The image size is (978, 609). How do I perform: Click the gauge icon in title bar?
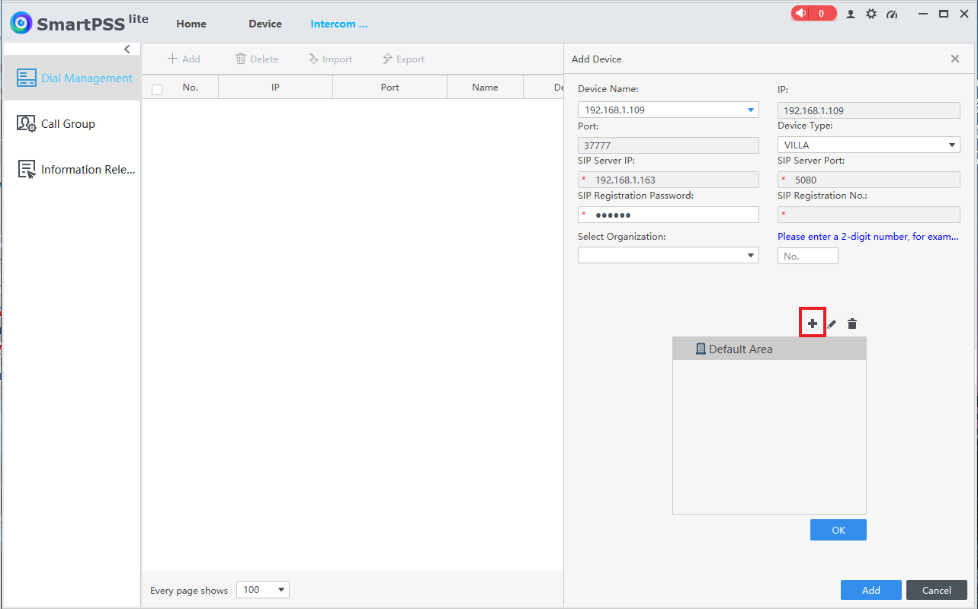[892, 14]
